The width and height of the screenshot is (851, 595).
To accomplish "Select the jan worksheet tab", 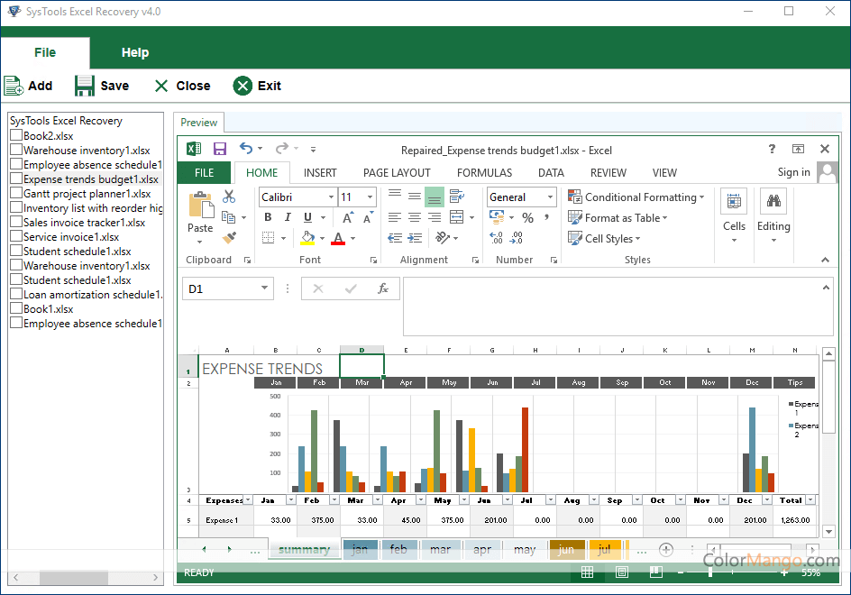I will [x=360, y=549].
